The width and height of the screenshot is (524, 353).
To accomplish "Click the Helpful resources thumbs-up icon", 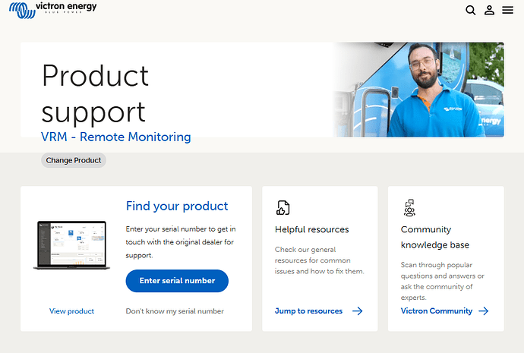I will tap(283, 208).
